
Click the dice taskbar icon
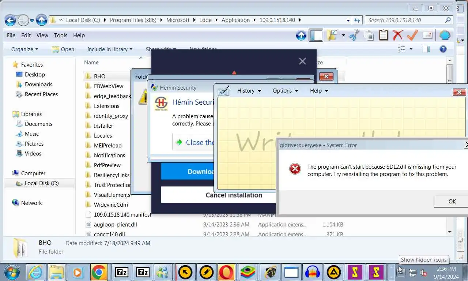click(270, 272)
